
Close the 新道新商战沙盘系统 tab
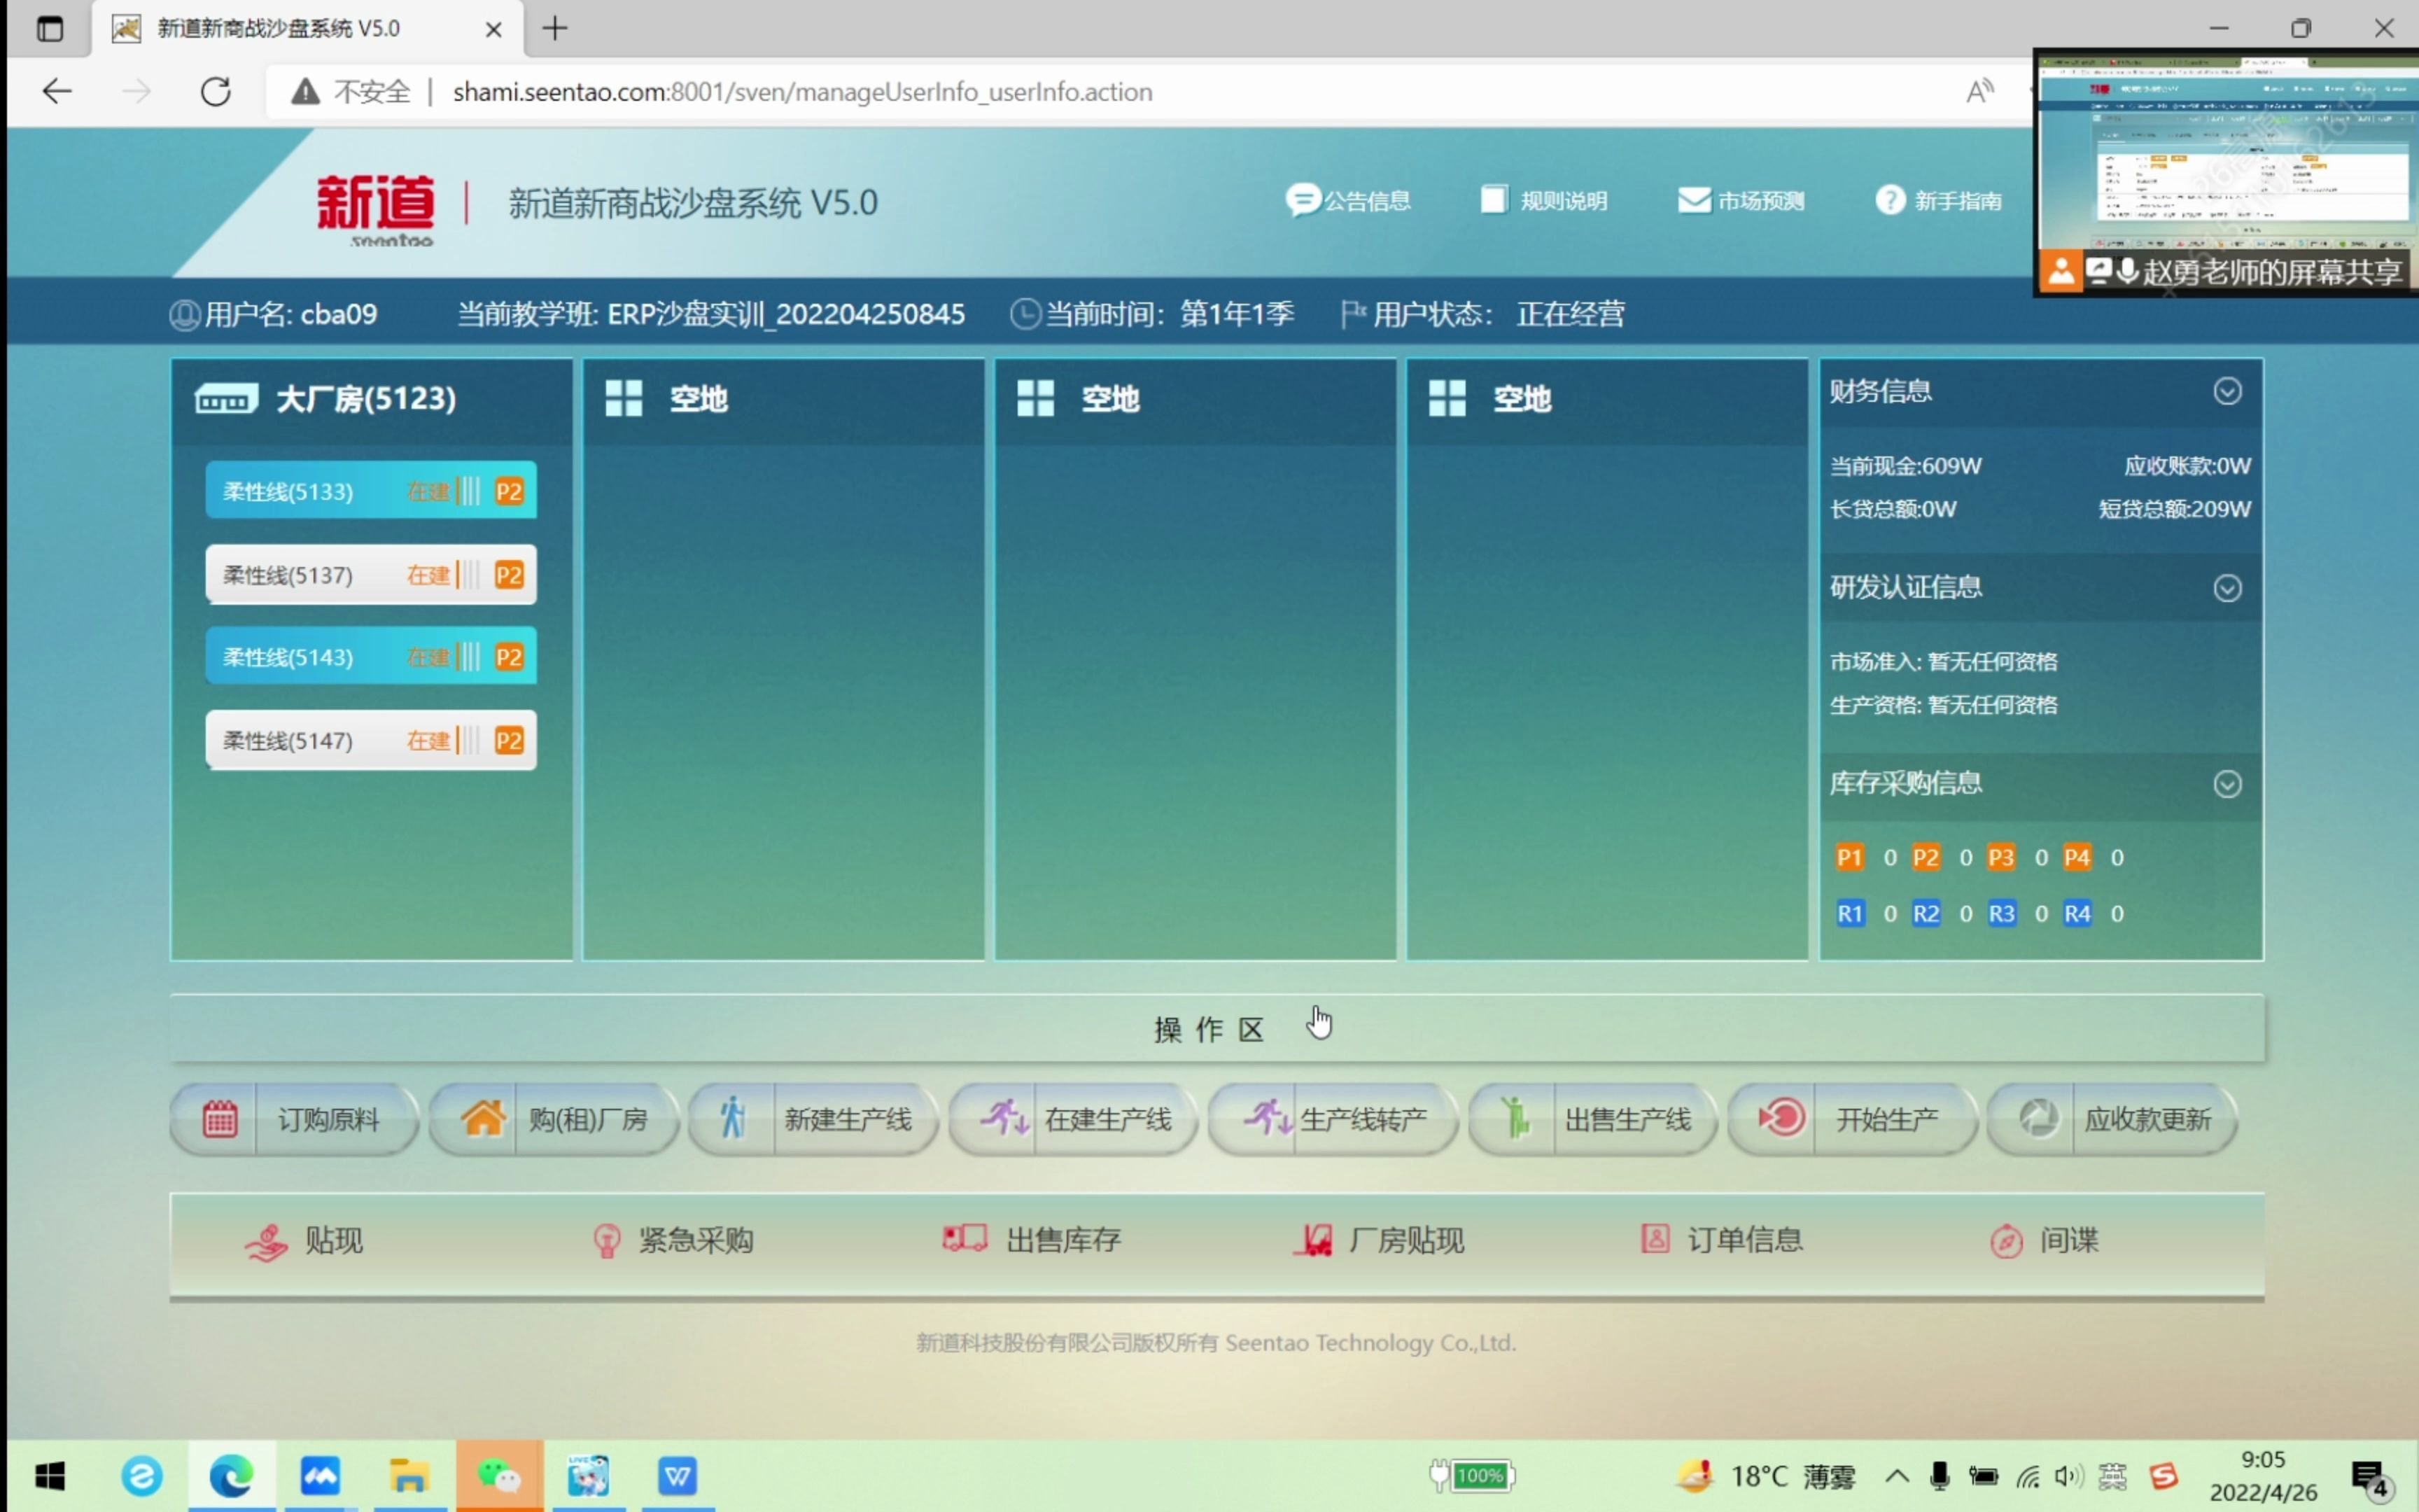coord(493,29)
